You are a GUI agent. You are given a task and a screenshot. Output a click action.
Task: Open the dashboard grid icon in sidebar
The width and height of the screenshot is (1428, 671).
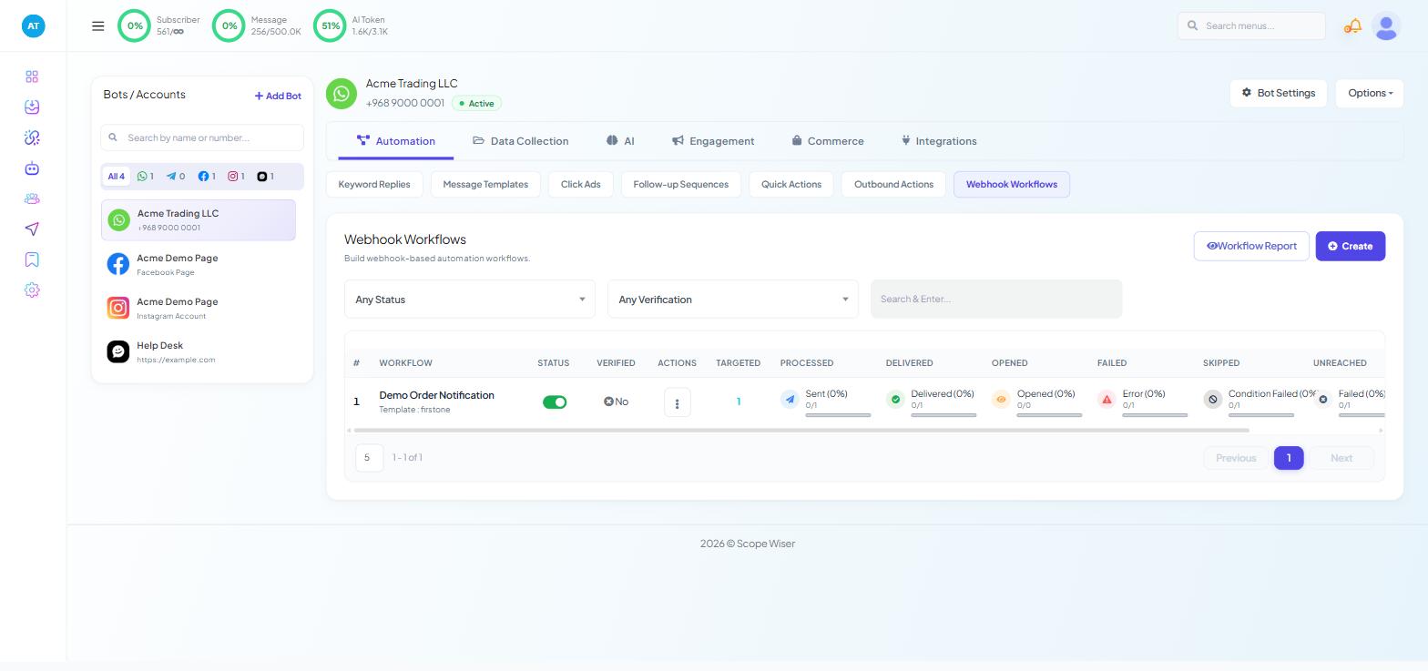(x=32, y=76)
